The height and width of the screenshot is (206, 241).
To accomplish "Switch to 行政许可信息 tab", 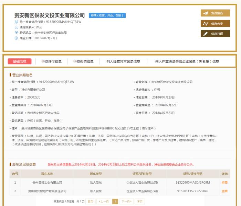I will [52, 61].
